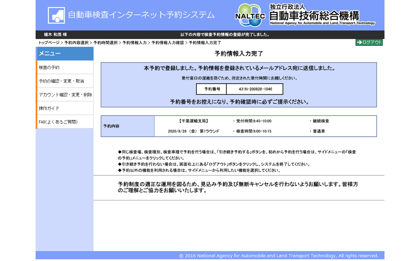Click the 自動車技術総合機構 agency name
Viewport: 417px width, 261px height.
(x=314, y=16)
